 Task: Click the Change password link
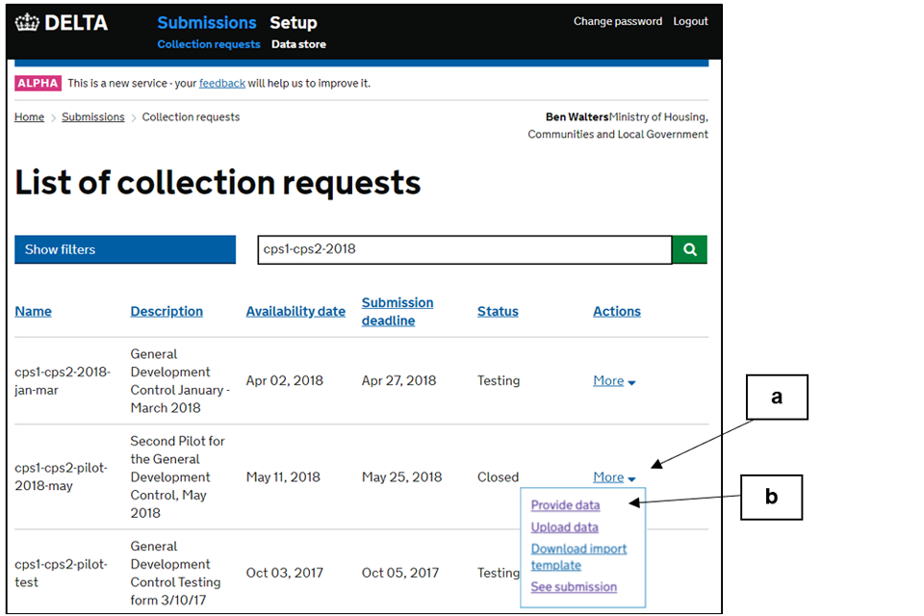click(x=618, y=21)
